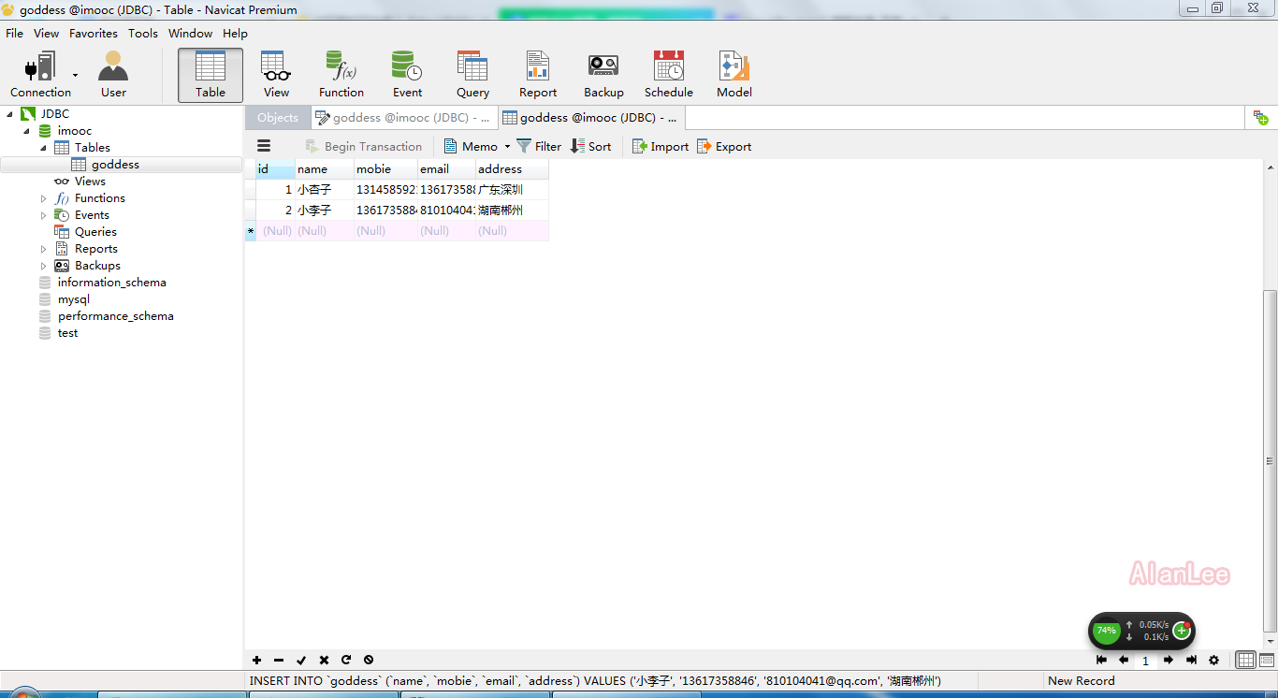Go to first record page icon
The image size is (1278, 698).
pyautogui.click(x=1101, y=660)
